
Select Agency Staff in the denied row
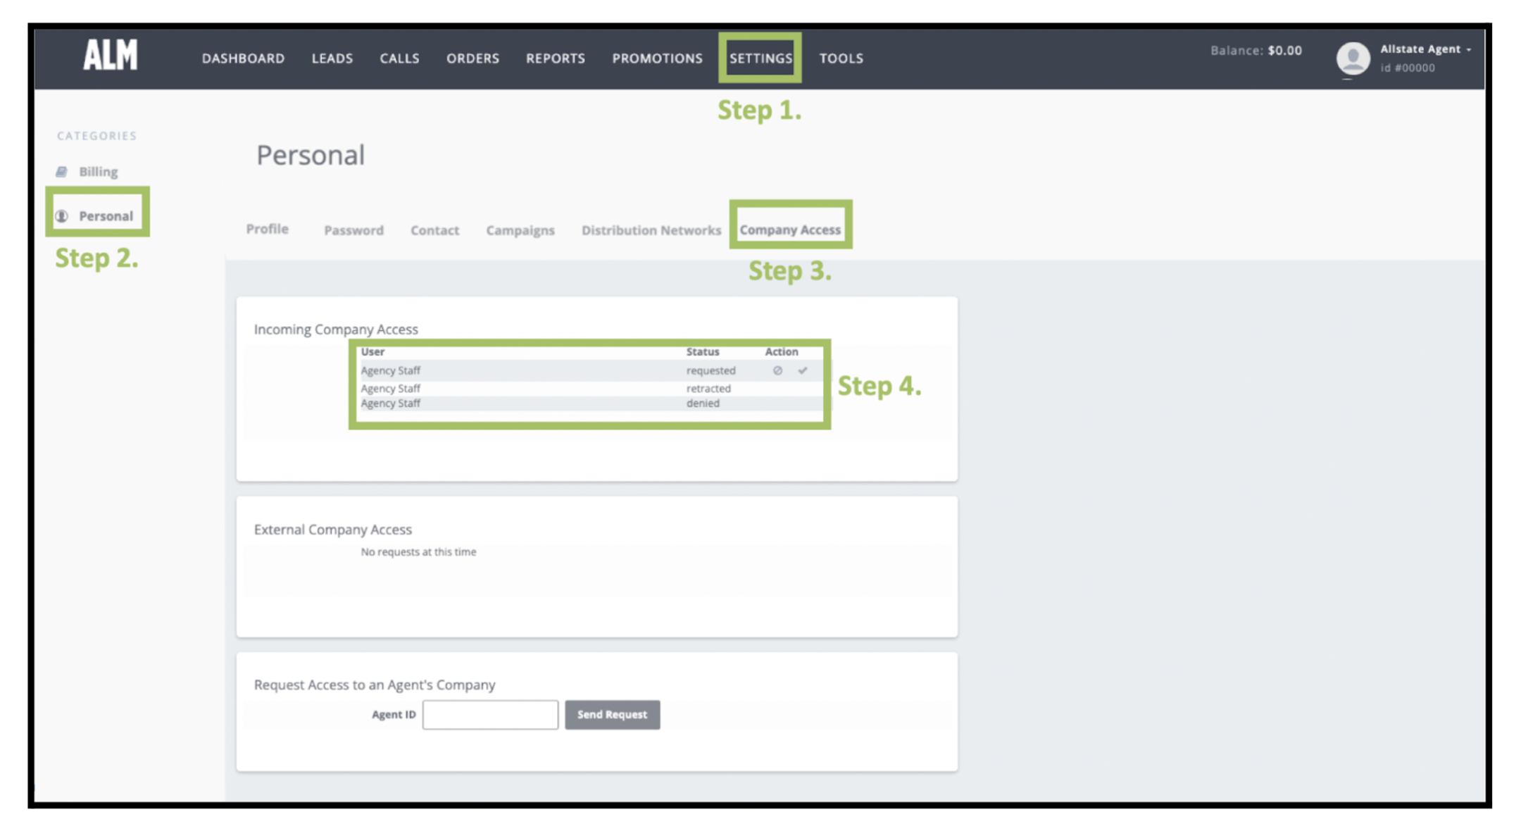[x=390, y=404]
